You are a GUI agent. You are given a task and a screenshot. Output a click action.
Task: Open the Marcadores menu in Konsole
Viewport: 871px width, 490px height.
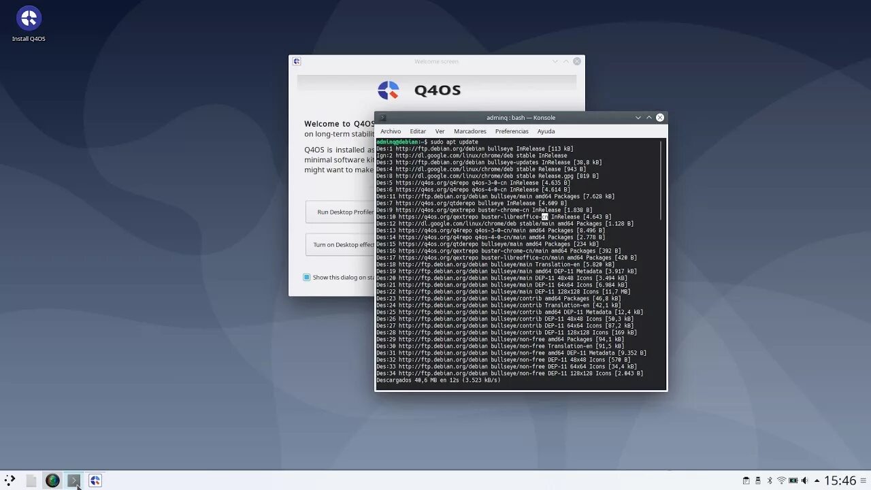pyautogui.click(x=470, y=131)
